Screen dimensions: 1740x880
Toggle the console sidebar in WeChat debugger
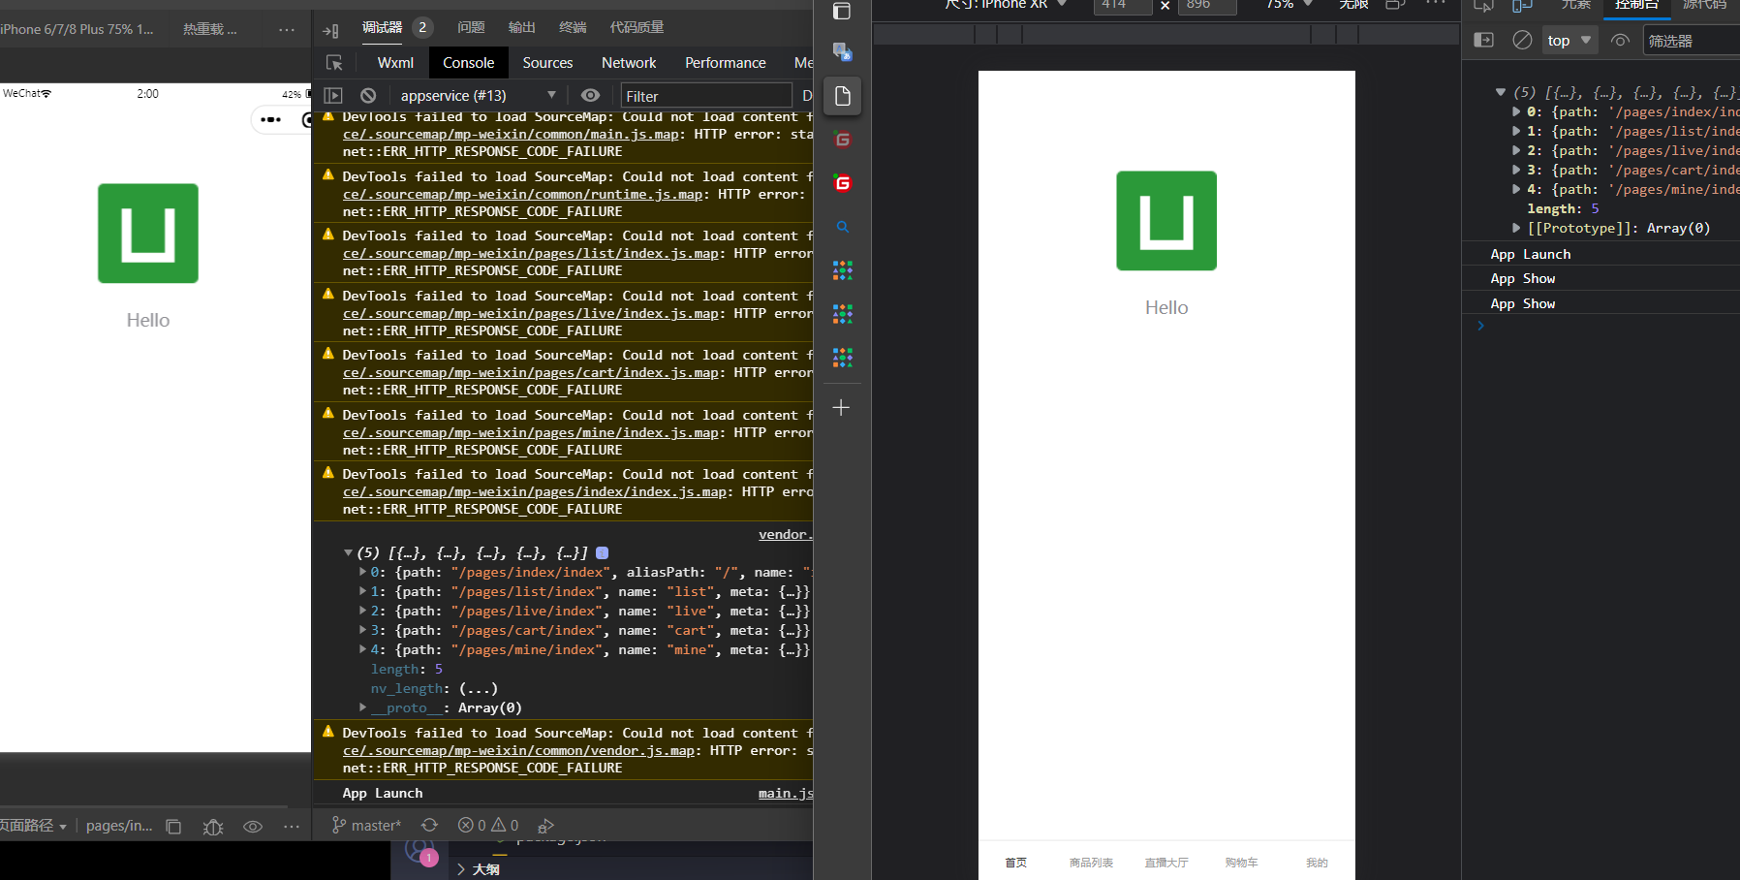pos(333,96)
